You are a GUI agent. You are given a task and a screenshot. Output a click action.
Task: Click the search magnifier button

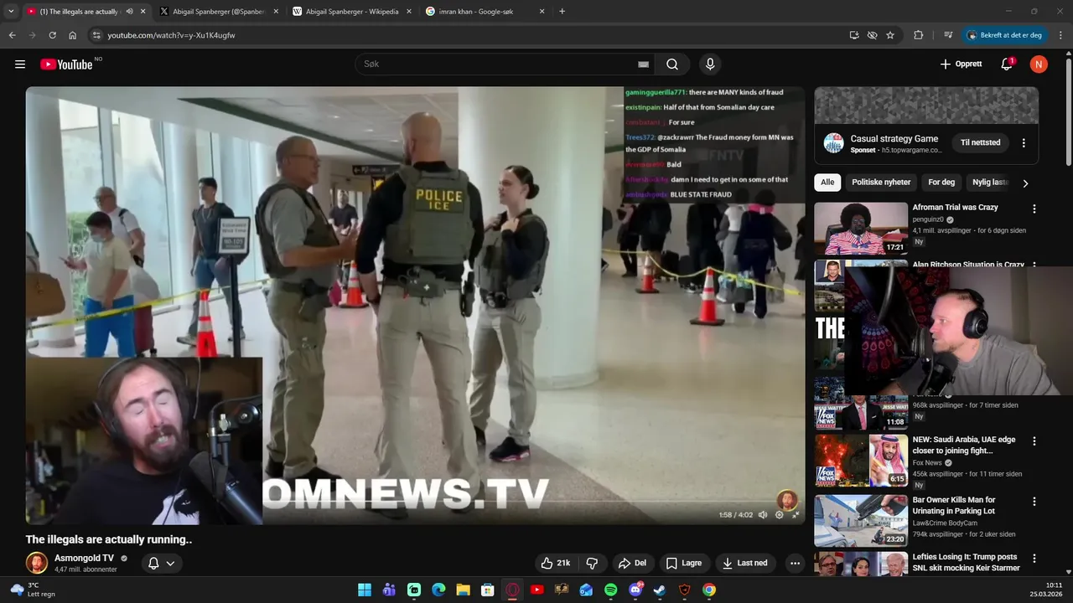click(672, 64)
